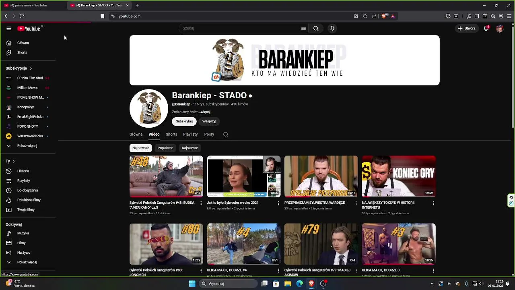Screen dimensions: 515x290
Task: Open YouTube notifications bell
Action: [x=486, y=29]
